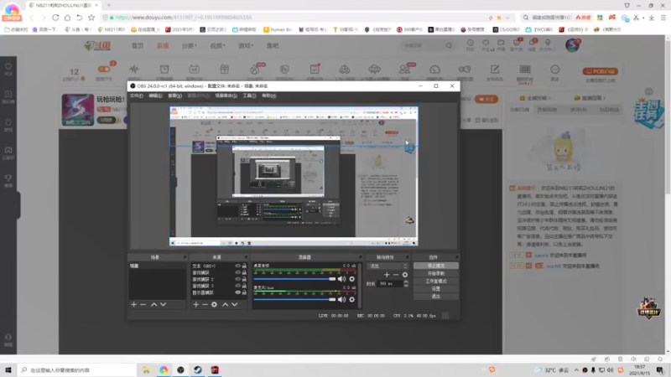
Task: Click the stop streaming button in OBS controls
Action: [435, 266]
